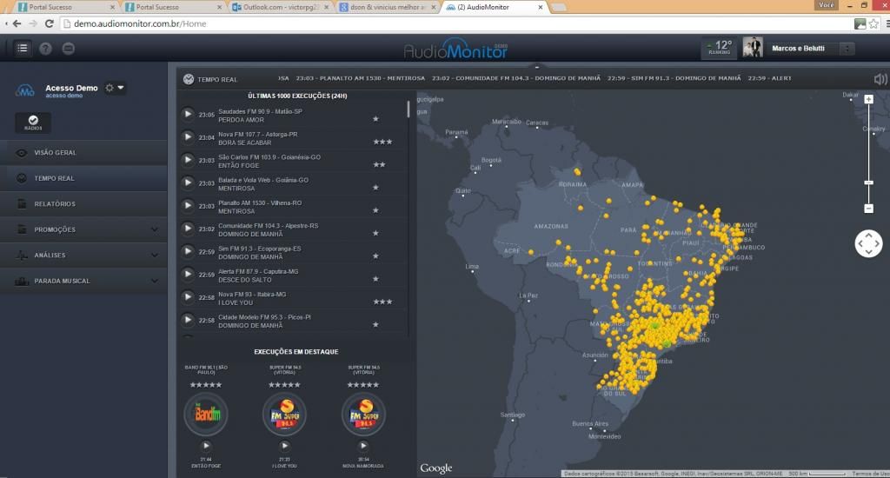This screenshot has width=890, height=478.
Task: Toggle the Rádios checkmark button
Action: click(x=33, y=123)
